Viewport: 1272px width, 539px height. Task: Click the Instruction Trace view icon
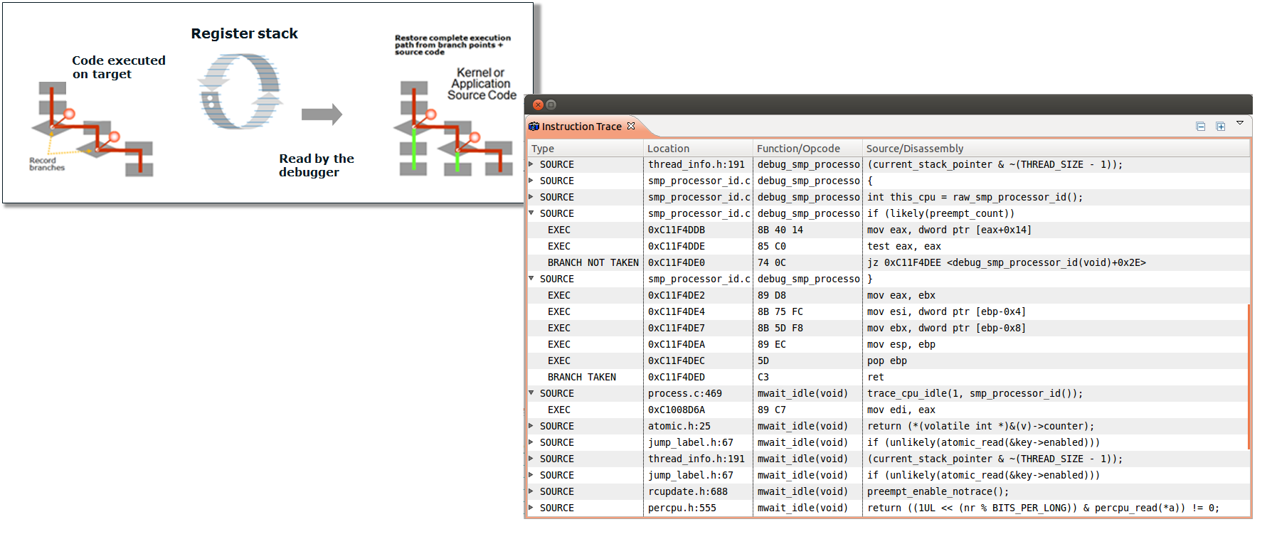[534, 127]
